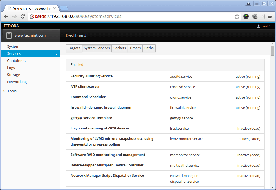Screen dimensions: 276x190
Task: Bookmark page with the star icon
Action: point(237,17)
